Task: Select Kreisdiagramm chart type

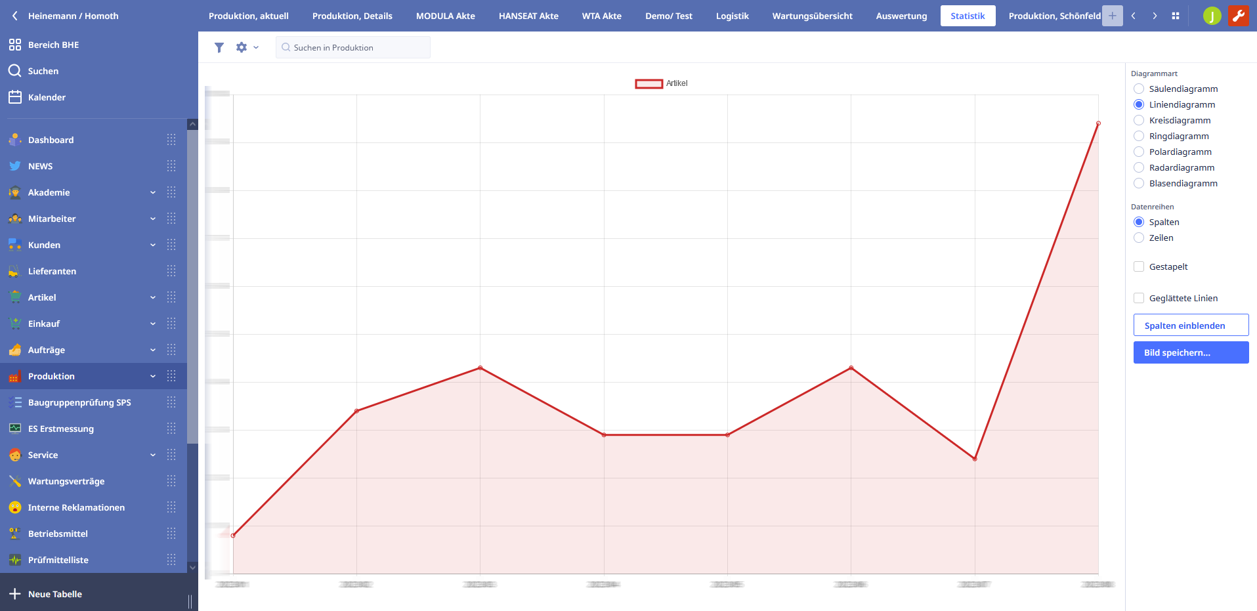Action: click(x=1139, y=120)
